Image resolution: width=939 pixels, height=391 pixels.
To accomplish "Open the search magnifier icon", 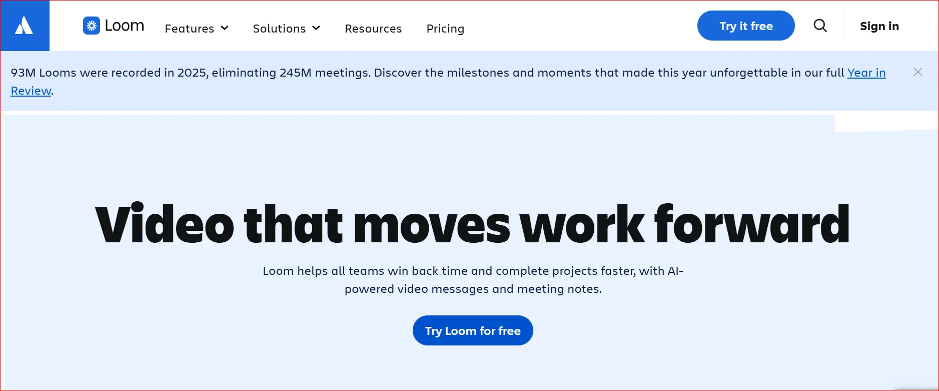I will coord(820,26).
